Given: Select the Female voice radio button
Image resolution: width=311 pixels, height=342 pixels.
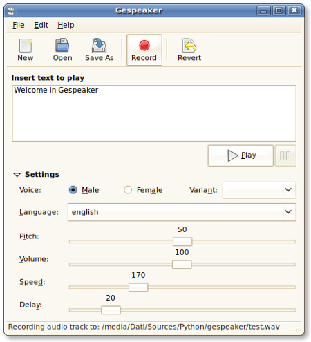Looking at the screenshot, I should (128, 190).
